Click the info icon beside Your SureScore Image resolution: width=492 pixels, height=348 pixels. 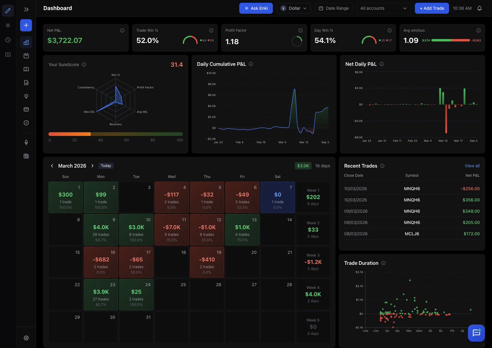pos(84,64)
